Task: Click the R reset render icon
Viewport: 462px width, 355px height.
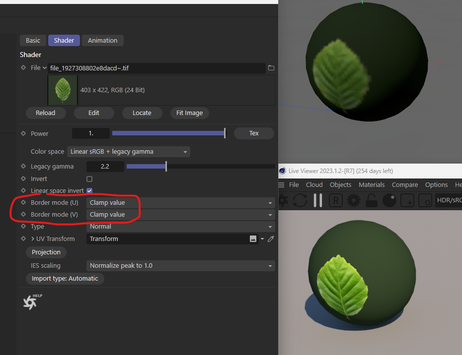Action: (336, 201)
